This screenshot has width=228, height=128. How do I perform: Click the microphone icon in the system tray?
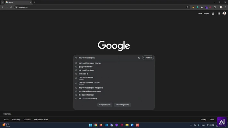pyautogui.click(x=199, y=125)
